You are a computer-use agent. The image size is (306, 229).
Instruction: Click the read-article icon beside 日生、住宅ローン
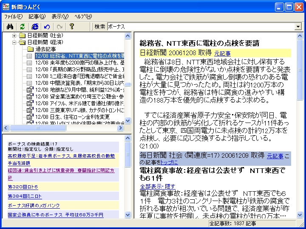tap(30, 117)
